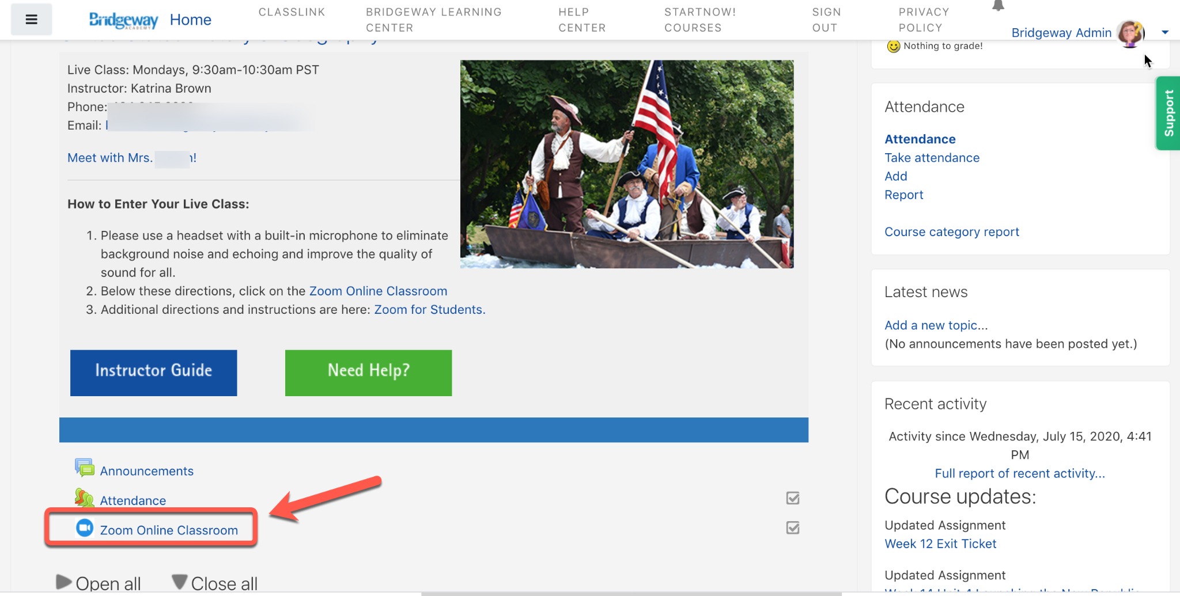Viewport: 1180px width, 596px height.
Task: Click Add in Attendance block
Action: [x=895, y=176]
